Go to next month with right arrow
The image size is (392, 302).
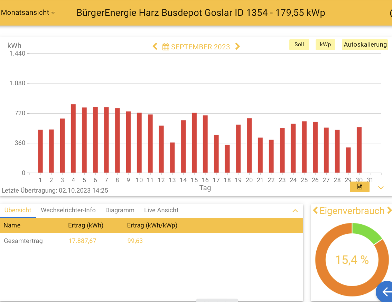pyautogui.click(x=237, y=47)
